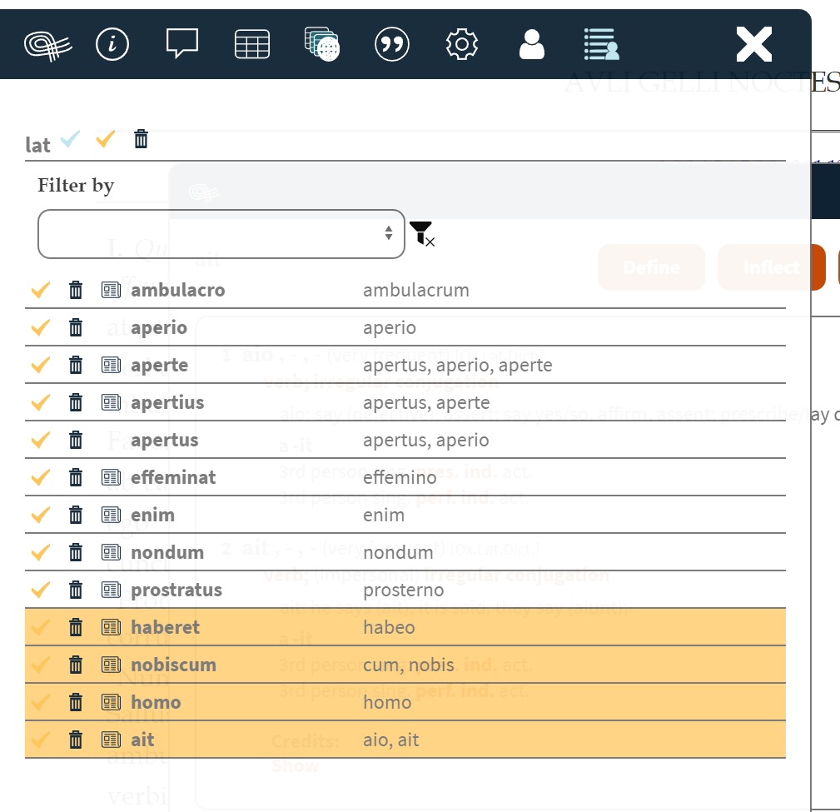Delete the enim entry with its trash icon
840x812 pixels.
pyautogui.click(x=76, y=515)
